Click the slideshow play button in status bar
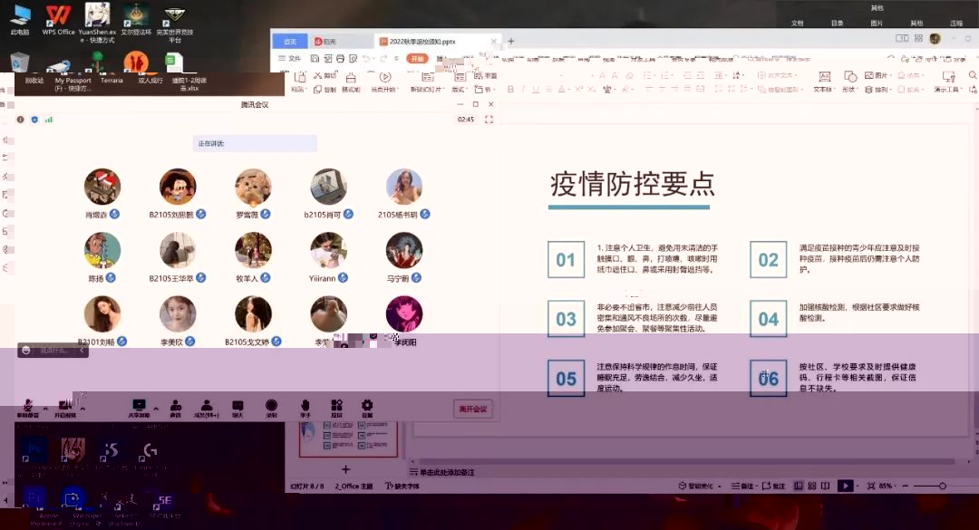The height and width of the screenshot is (530, 979). point(845,486)
